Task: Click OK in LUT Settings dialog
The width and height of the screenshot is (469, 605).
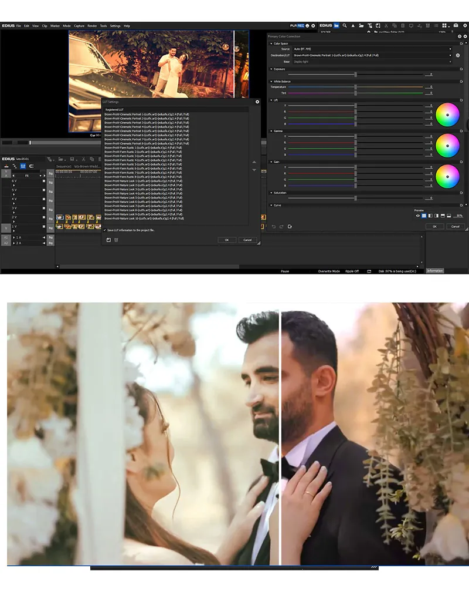Action: point(226,240)
